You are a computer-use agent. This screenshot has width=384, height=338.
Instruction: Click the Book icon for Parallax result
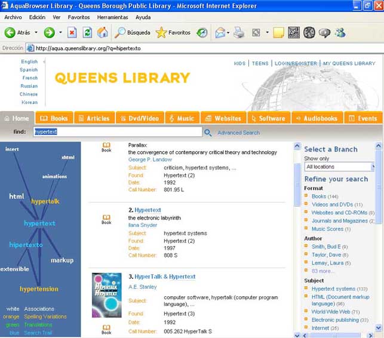106,147
